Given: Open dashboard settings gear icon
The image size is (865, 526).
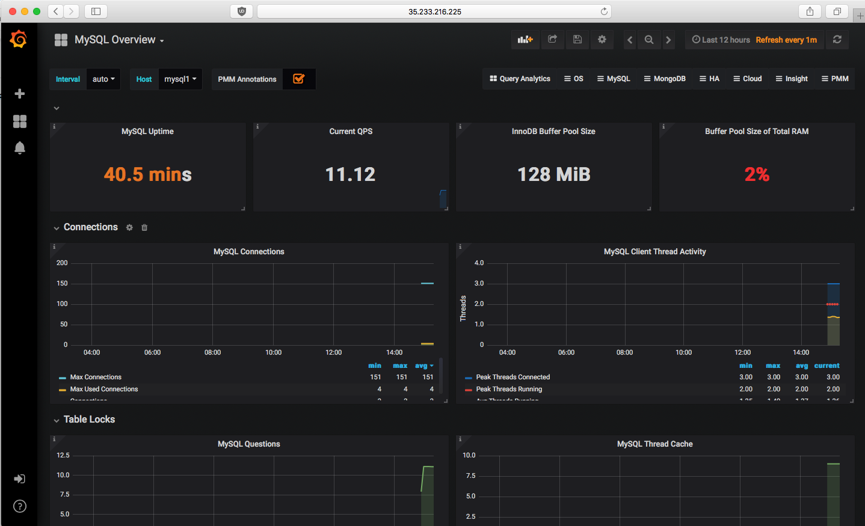Looking at the screenshot, I should click(x=602, y=40).
